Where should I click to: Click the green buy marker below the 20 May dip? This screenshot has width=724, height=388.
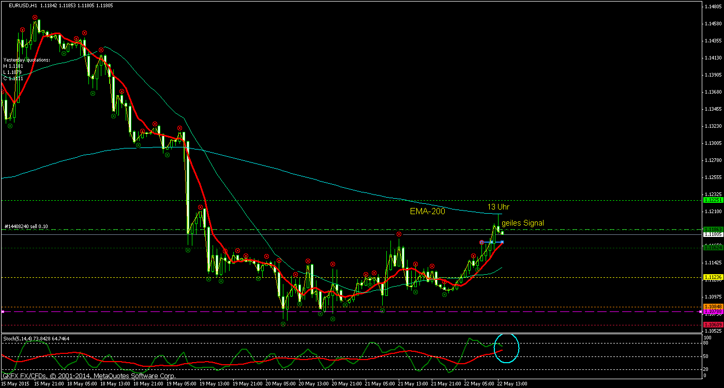(x=282, y=323)
